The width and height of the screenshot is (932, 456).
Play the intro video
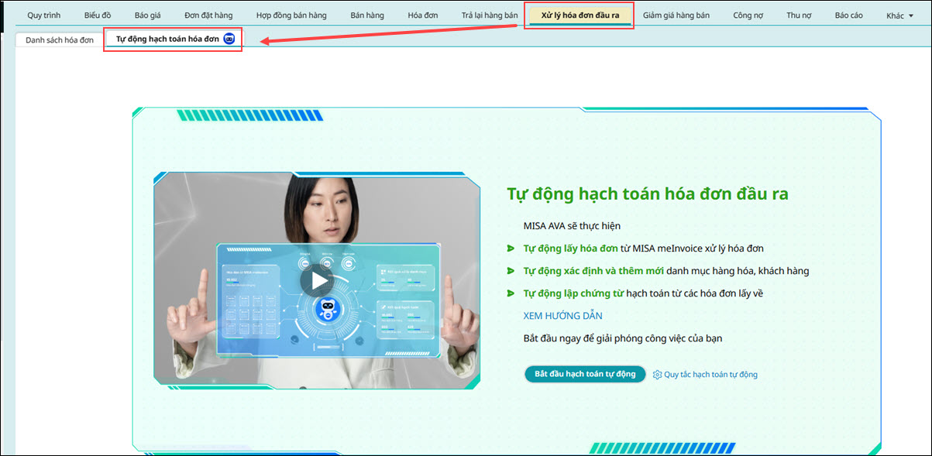[317, 280]
